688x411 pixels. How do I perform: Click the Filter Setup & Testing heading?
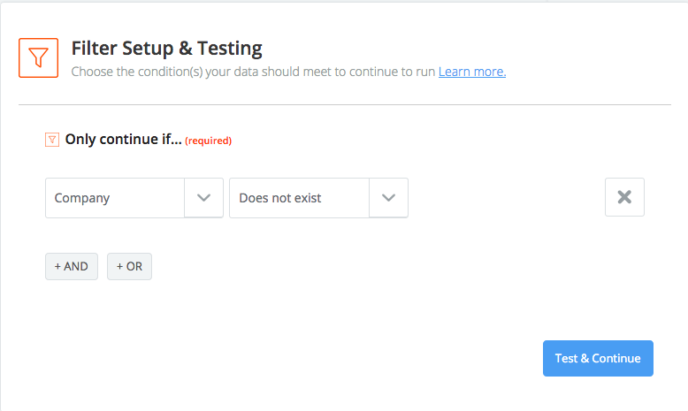click(x=167, y=49)
